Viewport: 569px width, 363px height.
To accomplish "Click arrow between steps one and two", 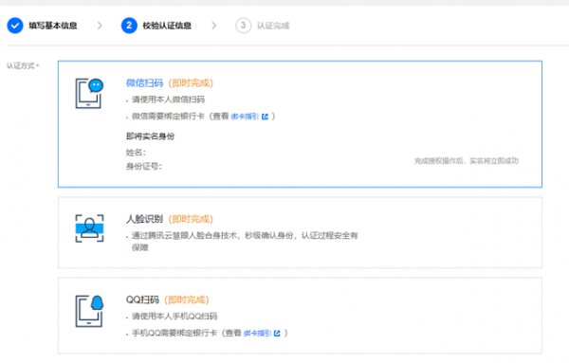I will (100, 26).
